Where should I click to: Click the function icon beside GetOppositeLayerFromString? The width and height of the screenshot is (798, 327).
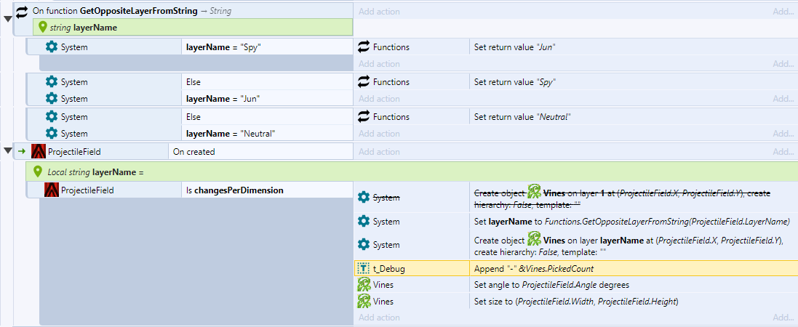(22, 11)
